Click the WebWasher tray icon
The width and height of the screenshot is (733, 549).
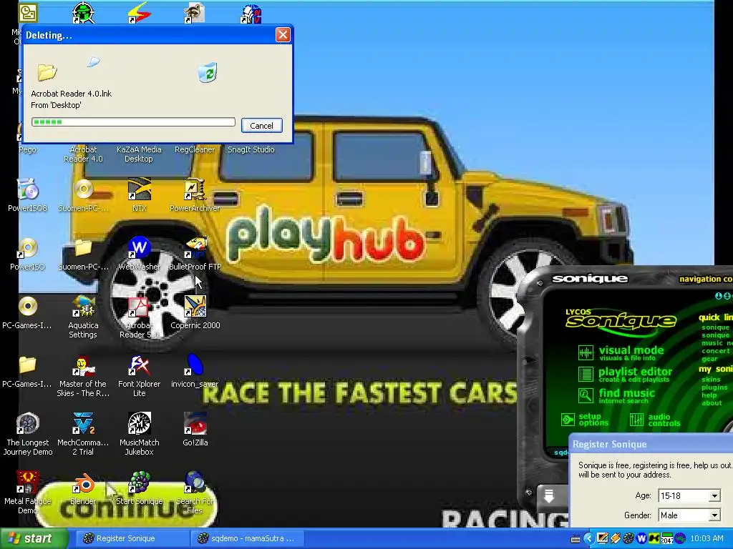(x=641, y=538)
